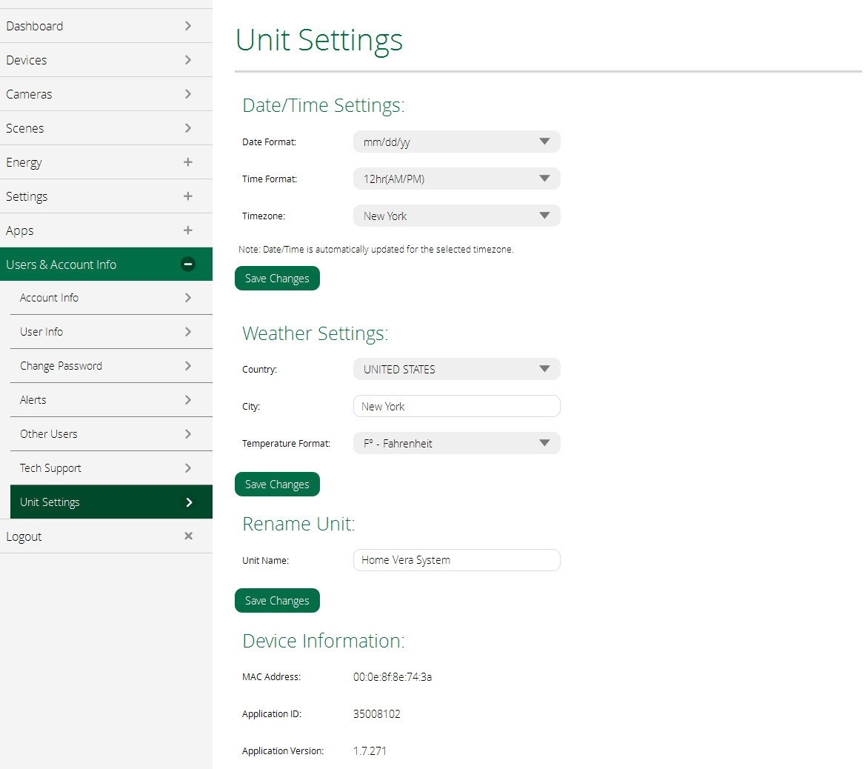Screen dimensions: 868x769
Task: Click chevron on Change Password row
Action: point(188,366)
